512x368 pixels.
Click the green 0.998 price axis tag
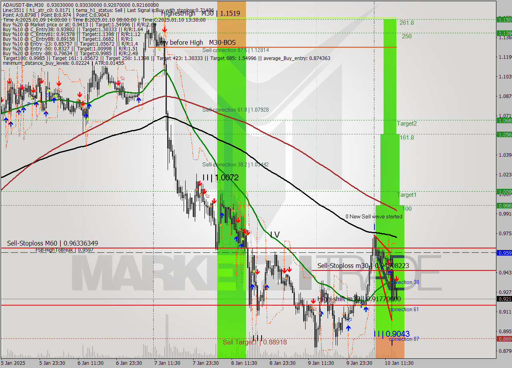coord(504,205)
